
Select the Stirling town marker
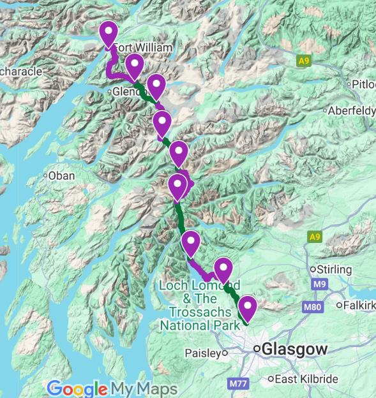(x=313, y=269)
